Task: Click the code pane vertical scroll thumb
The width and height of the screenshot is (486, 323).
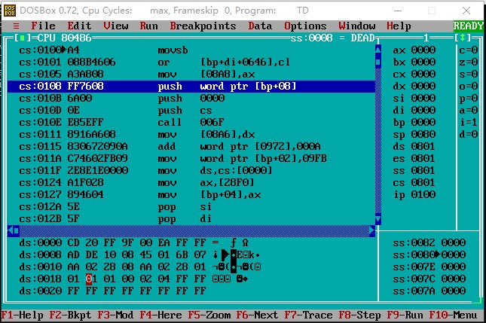Action: pos(378,62)
